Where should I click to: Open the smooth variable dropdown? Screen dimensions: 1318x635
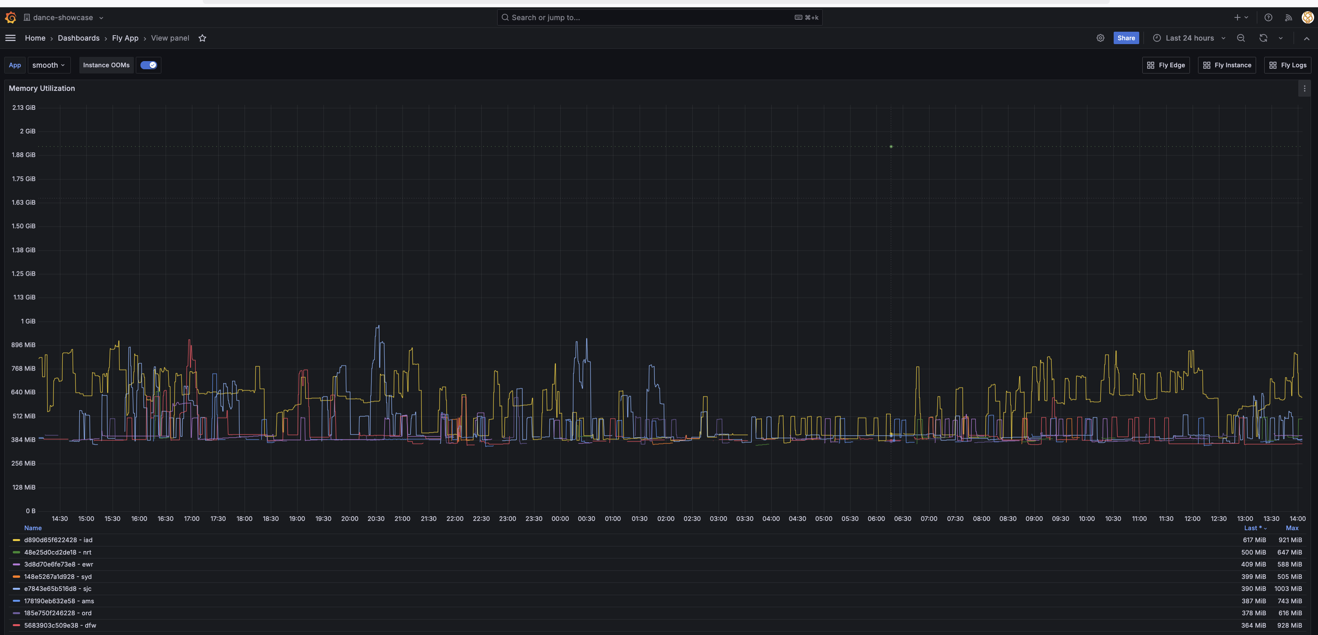tap(49, 65)
